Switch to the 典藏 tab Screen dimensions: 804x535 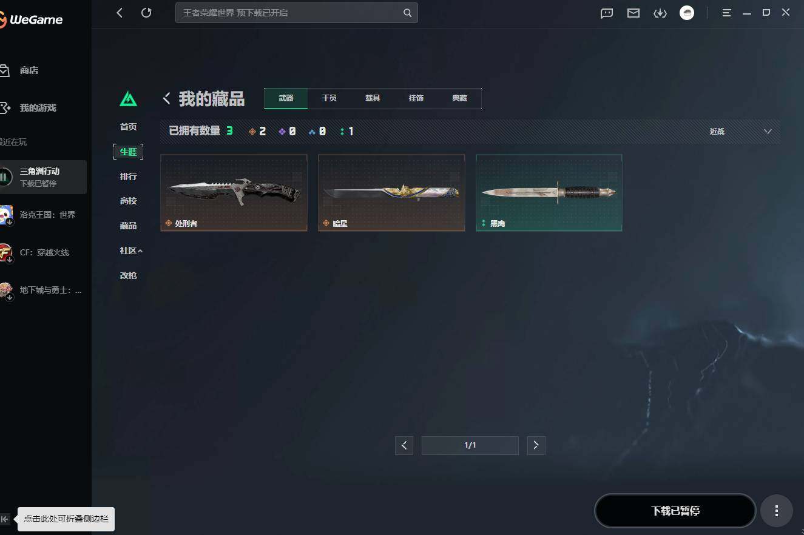click(459, 98)
